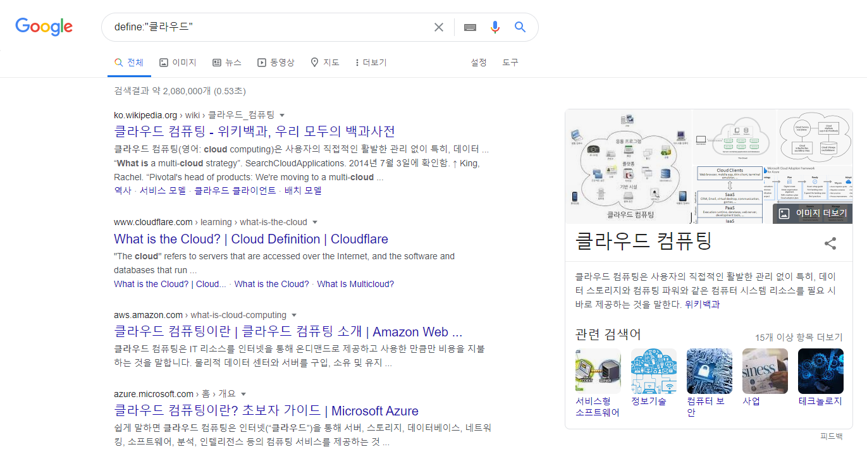Image resolution: width=867 pixels, height=454 pixels.
Task: Open the 위키백과 source link in the panel
Action: [702, 304]
